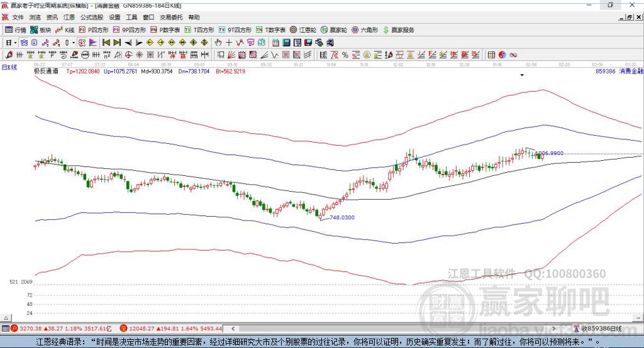This screenshot has width=644, height=348.
Task: Restore the inner chart window
Action: [630, 17]
